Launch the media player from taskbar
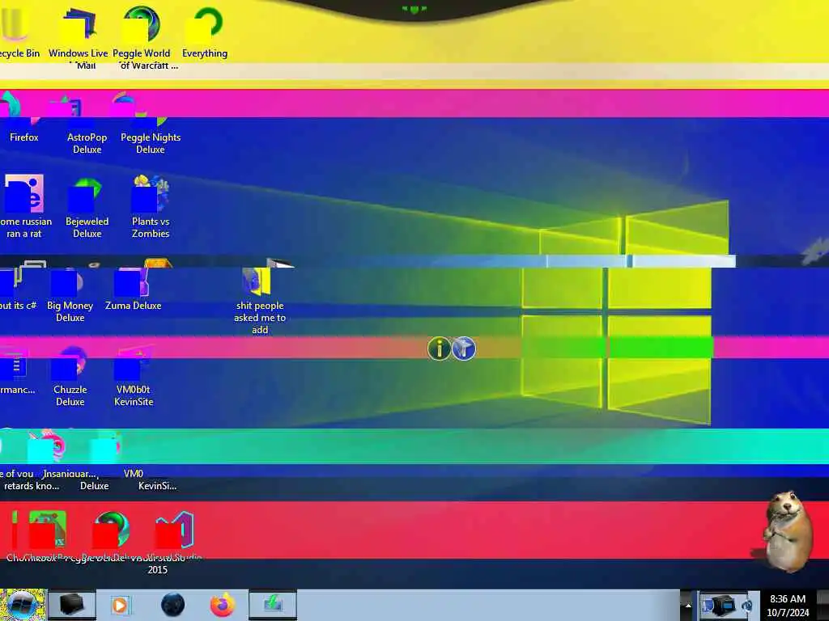The image size is (829, 621). [120, 605]
